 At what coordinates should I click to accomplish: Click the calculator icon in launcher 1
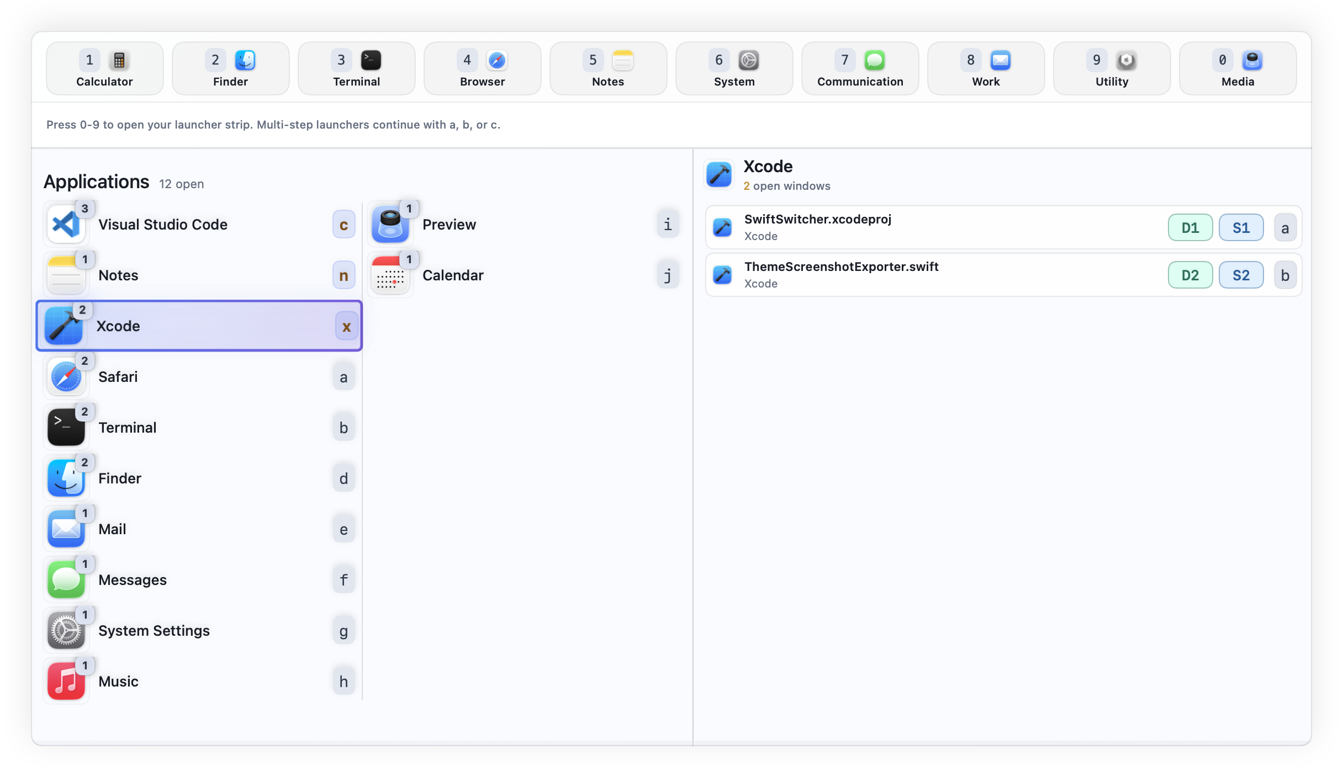119,60
